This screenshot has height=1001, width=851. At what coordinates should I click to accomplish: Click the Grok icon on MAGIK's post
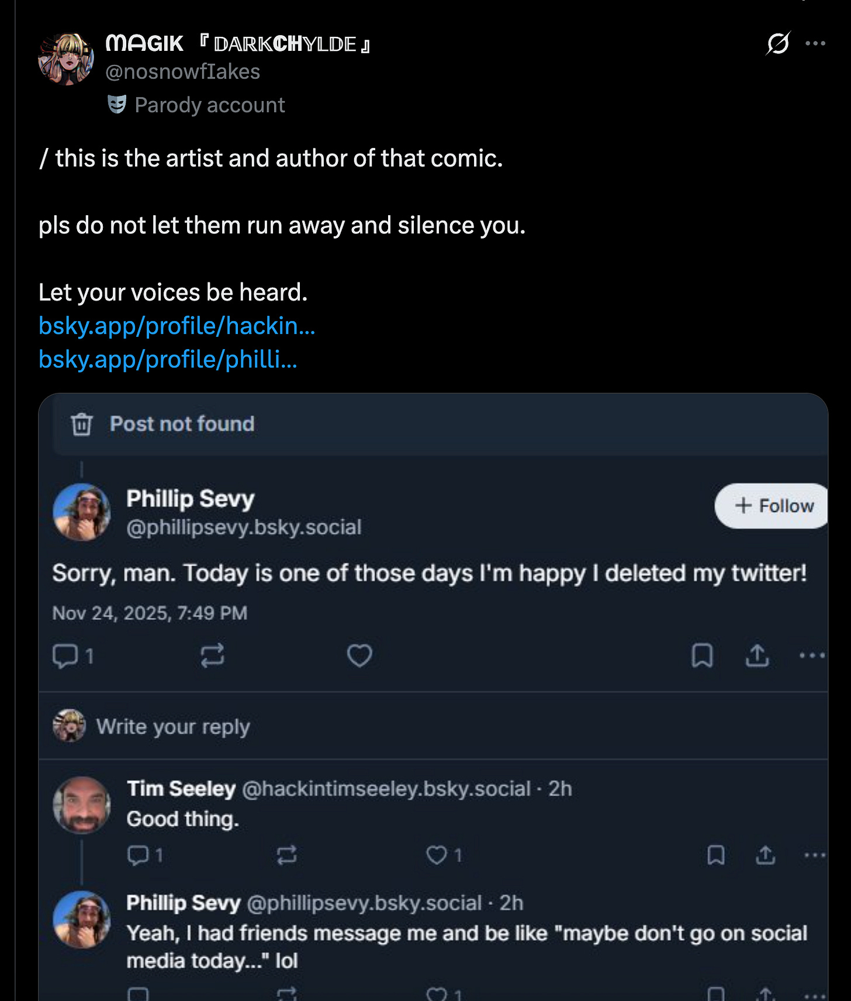click(778, 43)
